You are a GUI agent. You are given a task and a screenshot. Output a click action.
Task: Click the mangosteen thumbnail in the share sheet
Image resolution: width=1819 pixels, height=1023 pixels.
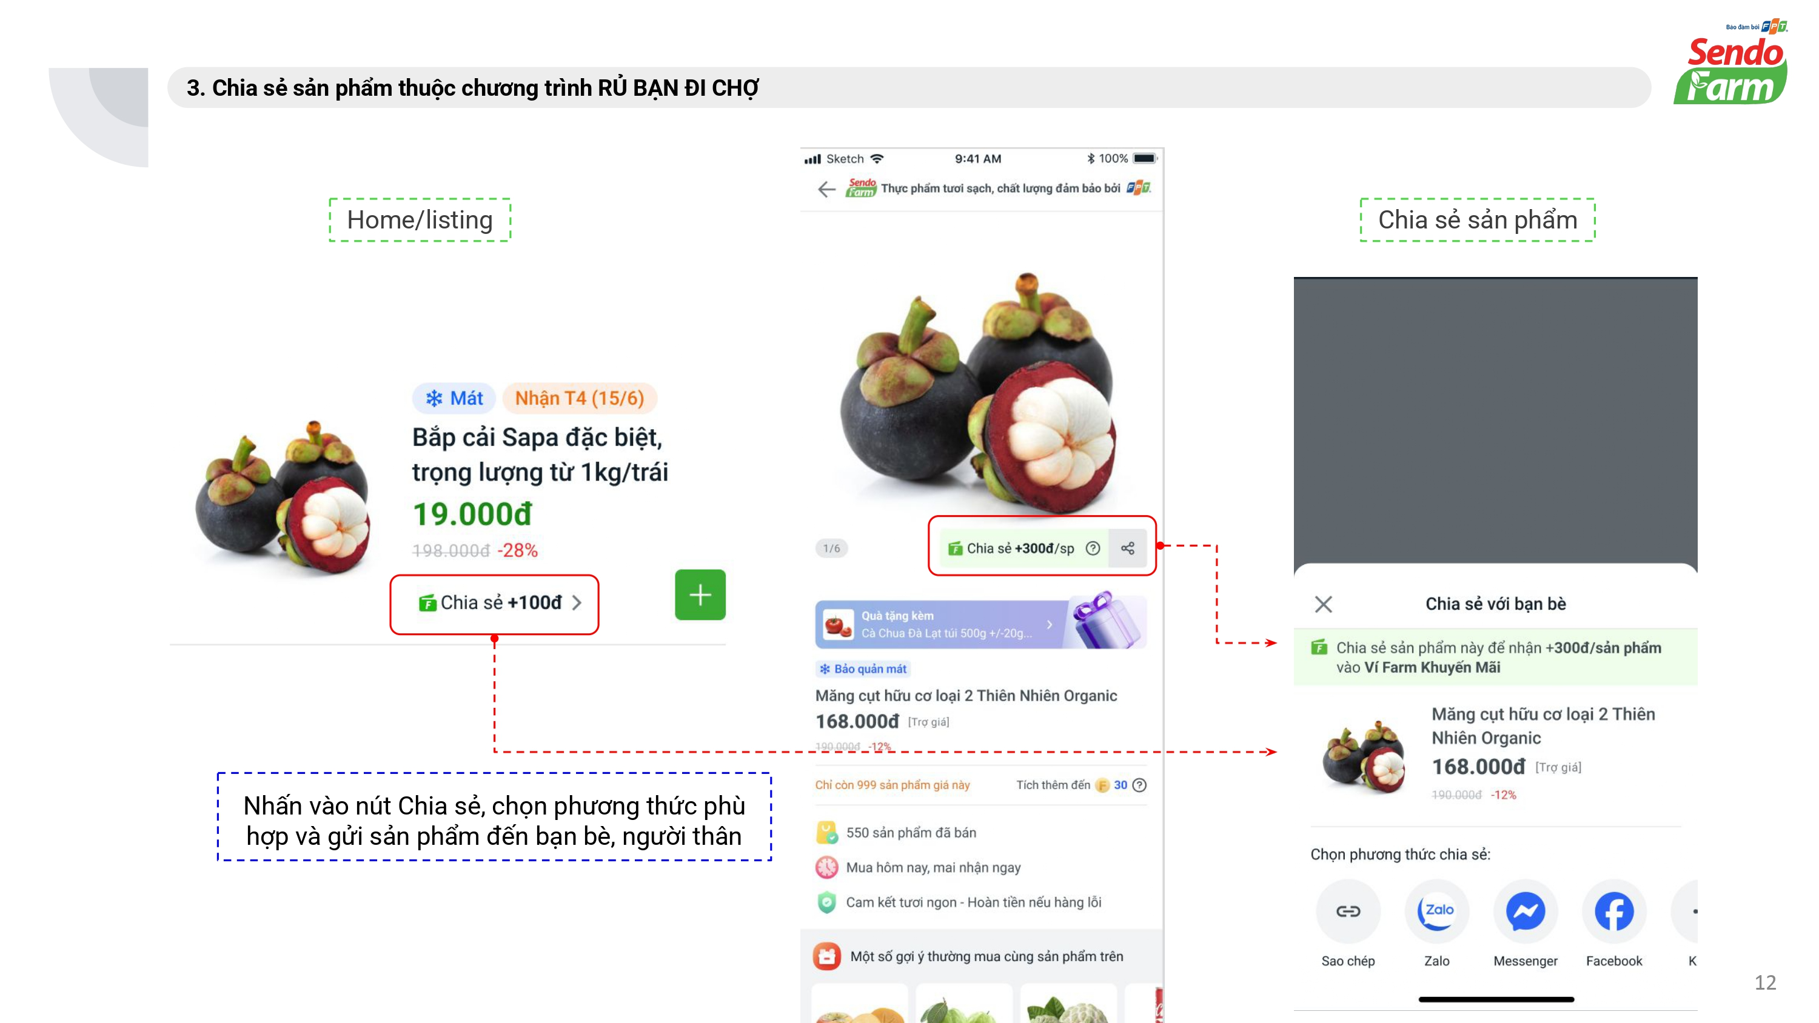coord(1363,755)
